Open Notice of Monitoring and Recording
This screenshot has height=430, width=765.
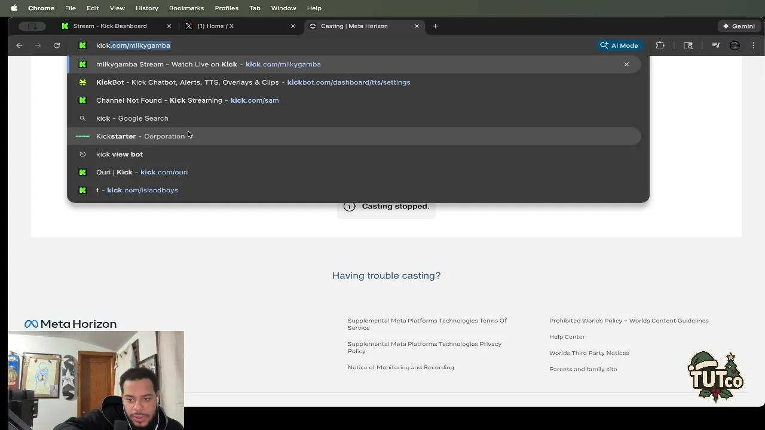(400, 367)
